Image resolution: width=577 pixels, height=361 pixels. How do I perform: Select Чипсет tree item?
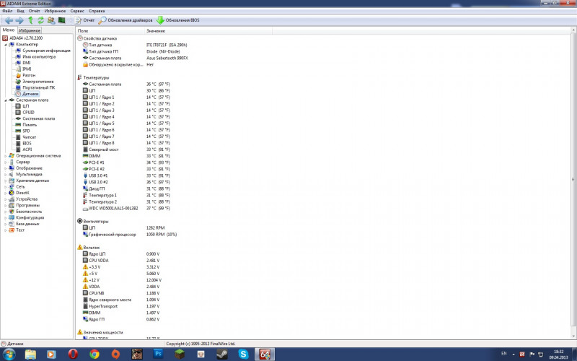click(x=29, y=137)
